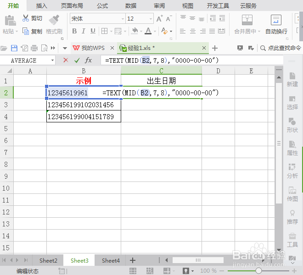The image size is (303, 275).
Task: Apply fill color bucket
Action: pos(135,31)
